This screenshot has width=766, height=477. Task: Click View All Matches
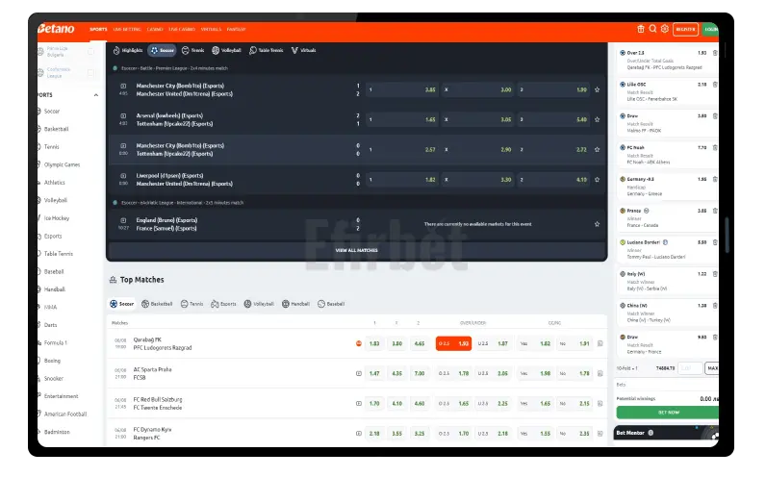356,250
